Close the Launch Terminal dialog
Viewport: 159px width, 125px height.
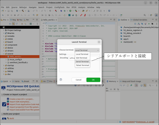pos(99,42)
